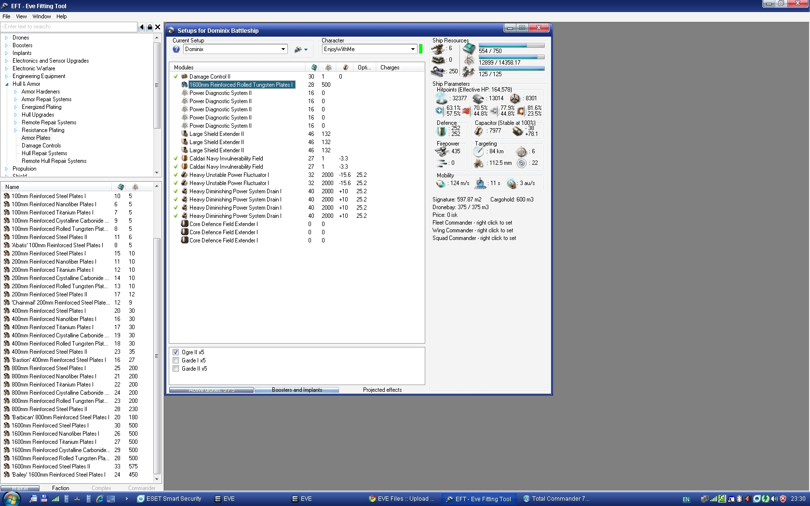Open the File menu
Screen dimensions: 810x506
[x=6, y=16]
